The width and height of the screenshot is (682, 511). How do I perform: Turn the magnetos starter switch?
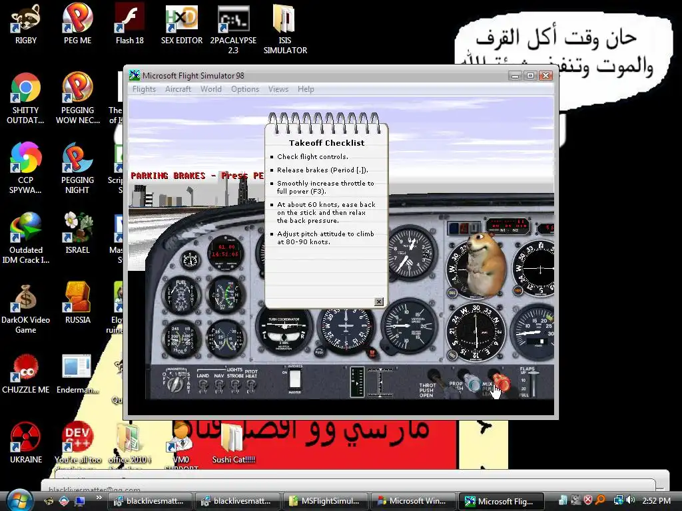(175, 383)
